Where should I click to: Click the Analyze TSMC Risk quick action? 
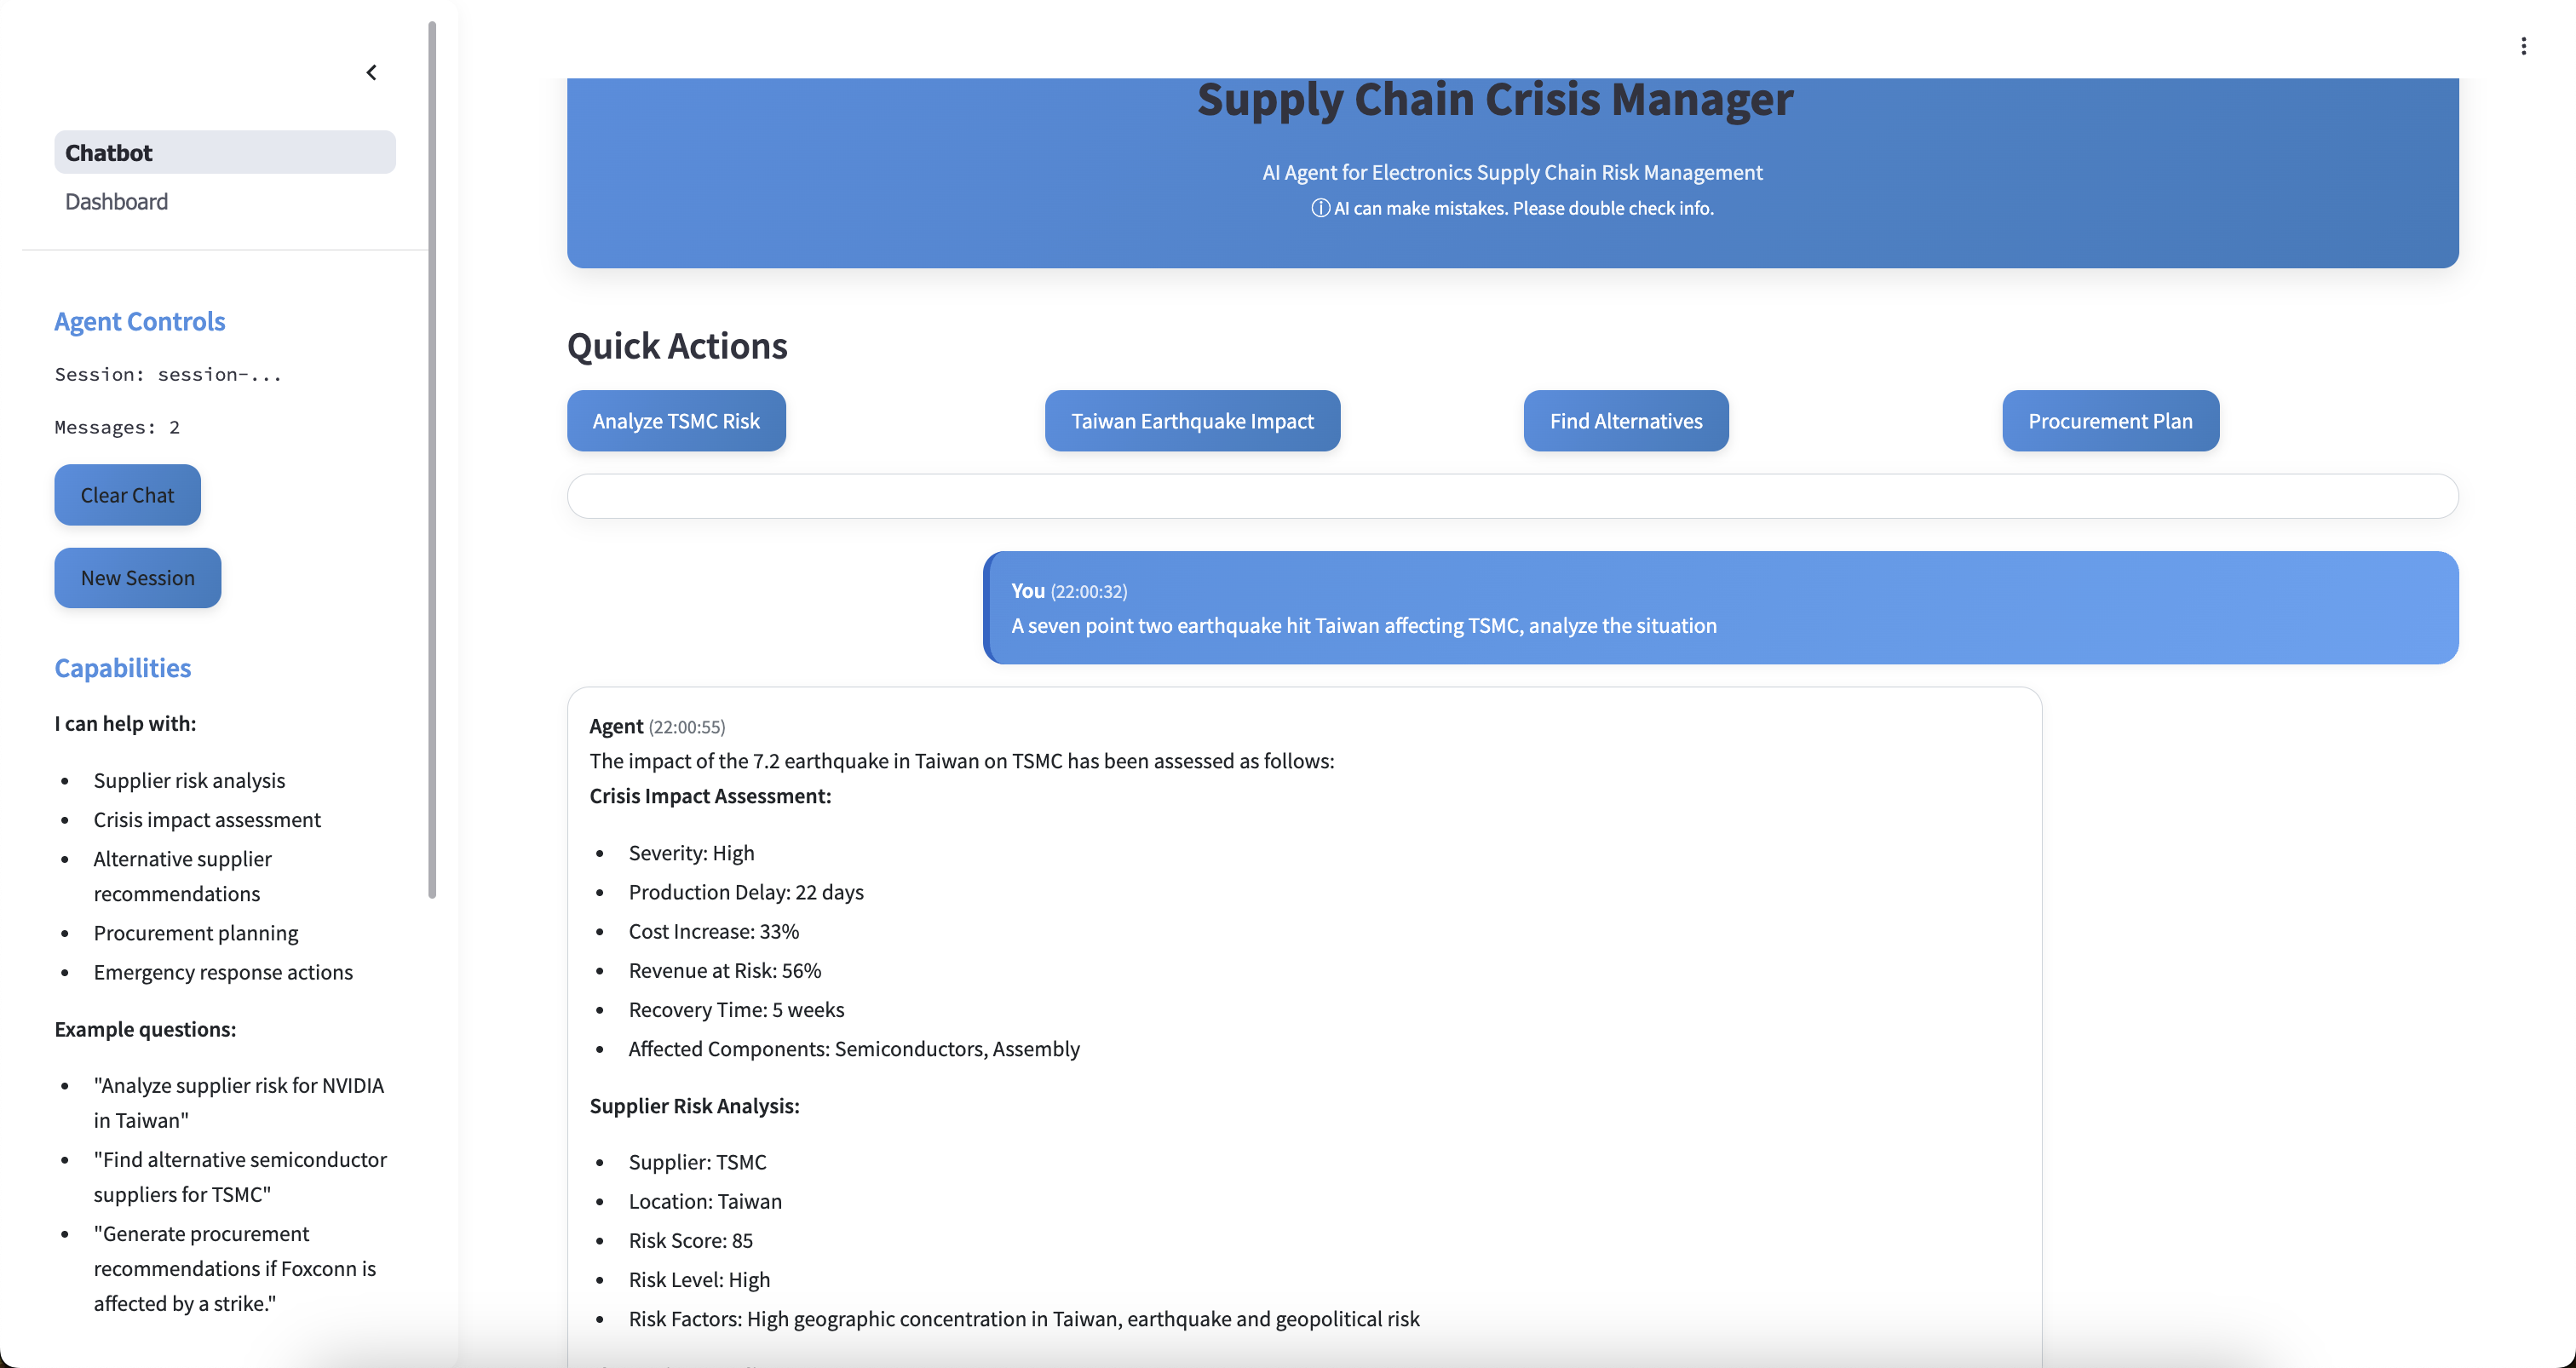coord(675,420)
